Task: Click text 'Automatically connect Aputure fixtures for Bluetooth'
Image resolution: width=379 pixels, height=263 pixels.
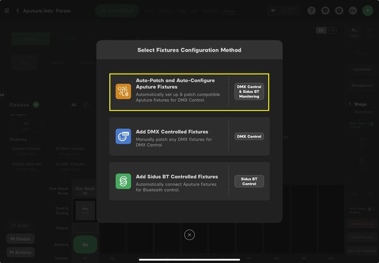Action: click(176, 187)
